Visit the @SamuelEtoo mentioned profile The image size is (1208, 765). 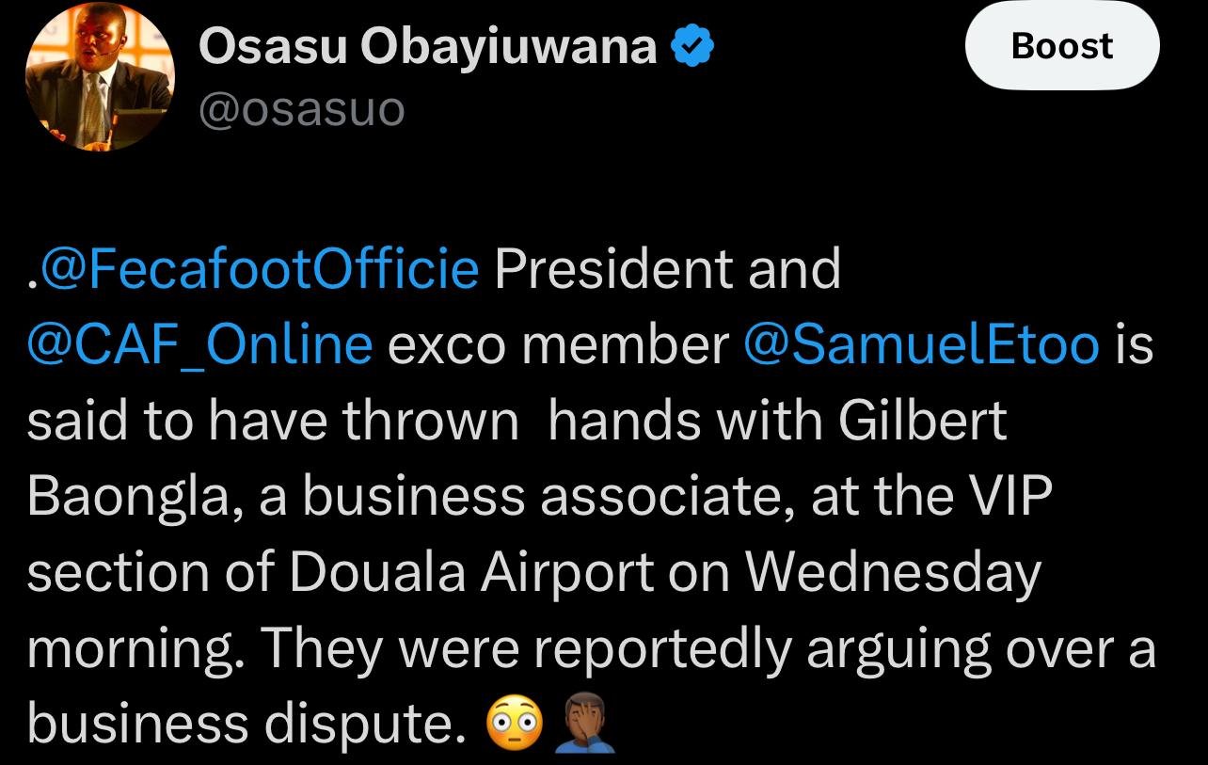pos(921,345)
